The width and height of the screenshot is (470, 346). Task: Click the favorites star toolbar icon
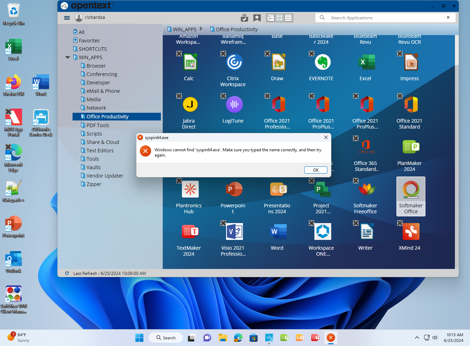(257, 18)
